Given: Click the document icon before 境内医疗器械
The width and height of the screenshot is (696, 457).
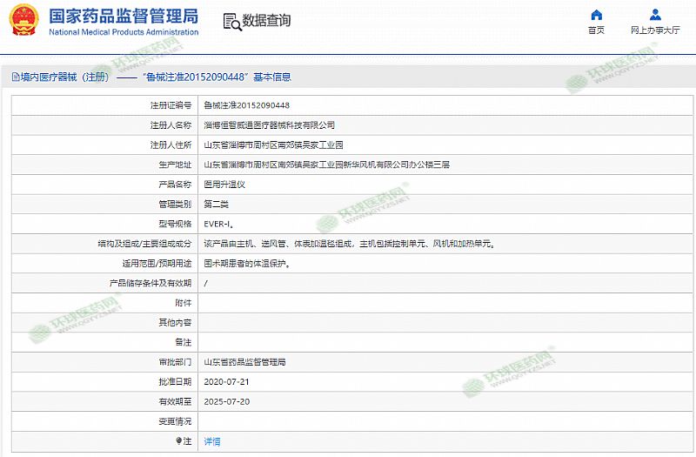Looking at the screenshot, I should click(15, 77).
